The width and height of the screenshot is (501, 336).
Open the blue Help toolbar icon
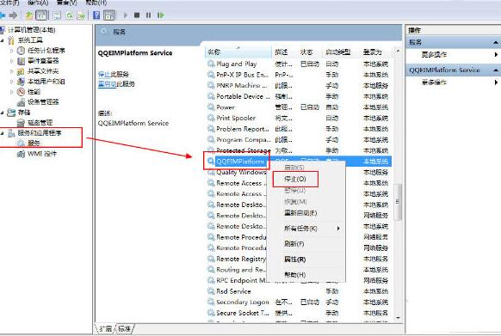click(96, 15)
